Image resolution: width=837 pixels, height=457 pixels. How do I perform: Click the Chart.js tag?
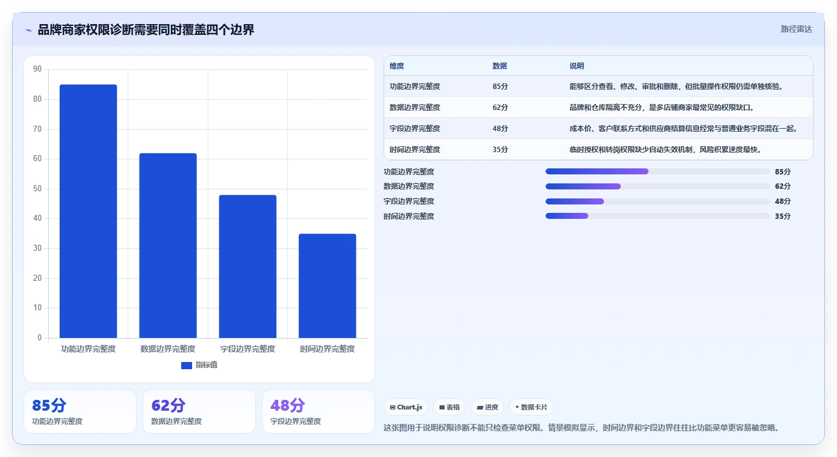(x=406, y=407)
